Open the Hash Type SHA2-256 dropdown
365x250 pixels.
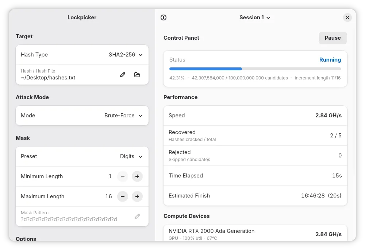(82, 55)
